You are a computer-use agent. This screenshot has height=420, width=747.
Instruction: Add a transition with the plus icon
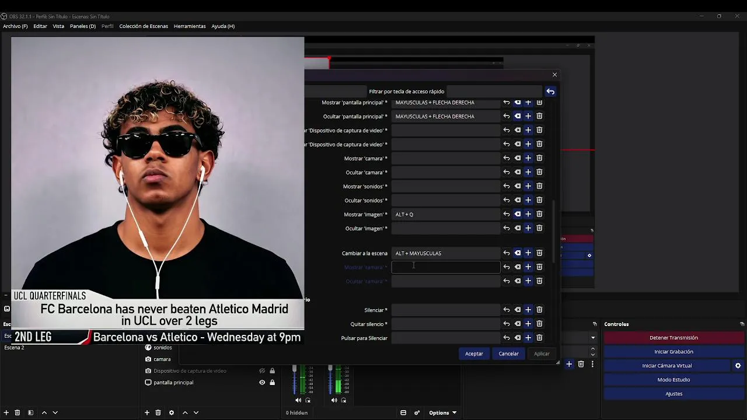tap(569, 364)
